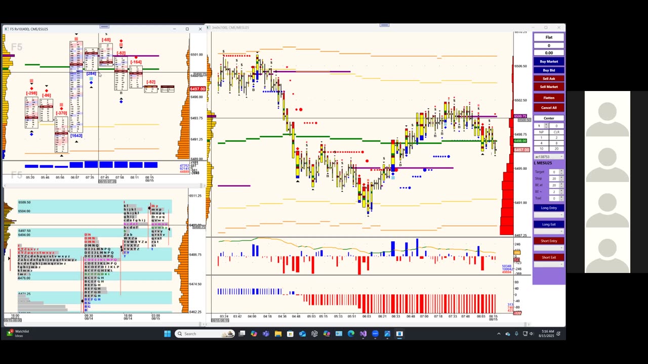Set quantity preset to 10
Image resolution: width=648 pixels, height=364 pixels.
[x=541, y=149]
